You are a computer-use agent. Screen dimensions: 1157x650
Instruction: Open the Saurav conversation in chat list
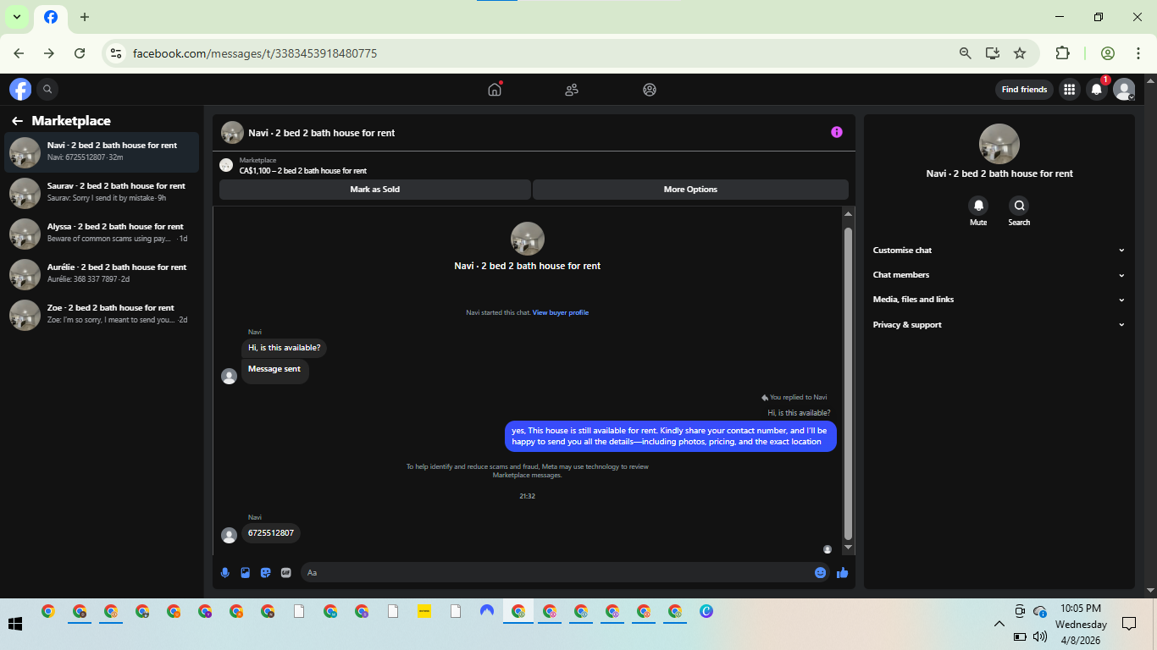click(x=102, y=193)
